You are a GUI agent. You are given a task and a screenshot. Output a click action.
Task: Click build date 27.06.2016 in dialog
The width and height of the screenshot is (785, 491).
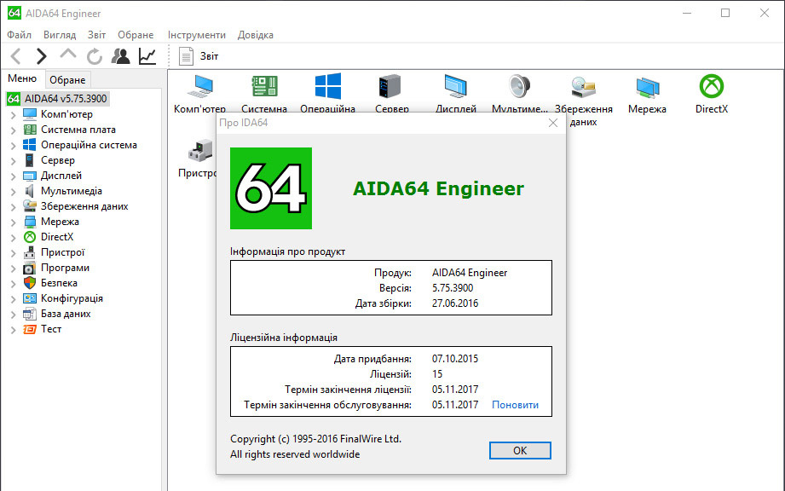[455, 303]
